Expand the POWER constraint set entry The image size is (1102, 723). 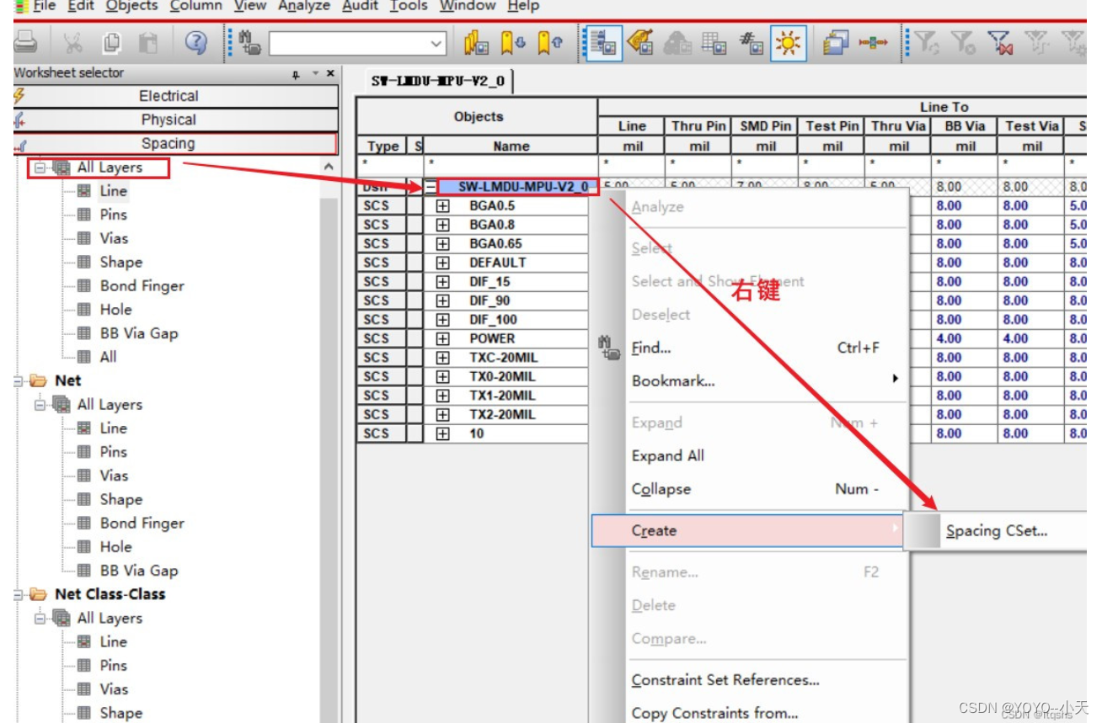(441, 338)
